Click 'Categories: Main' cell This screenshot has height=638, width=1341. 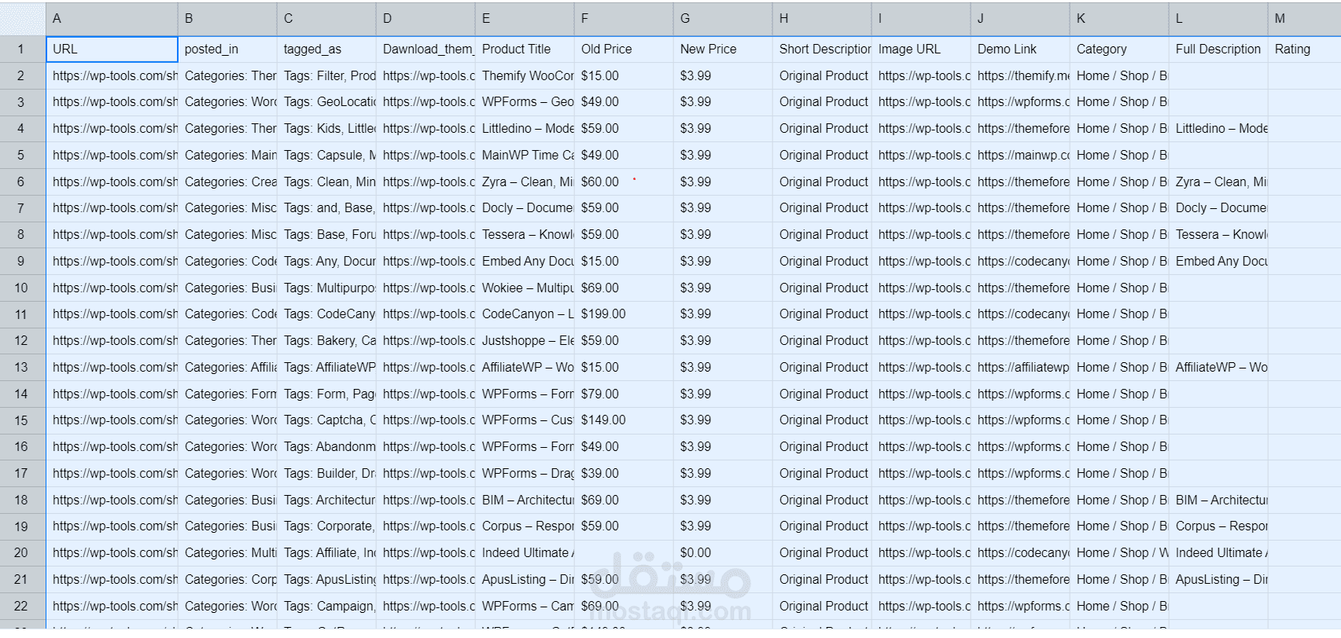coord(227,155)
